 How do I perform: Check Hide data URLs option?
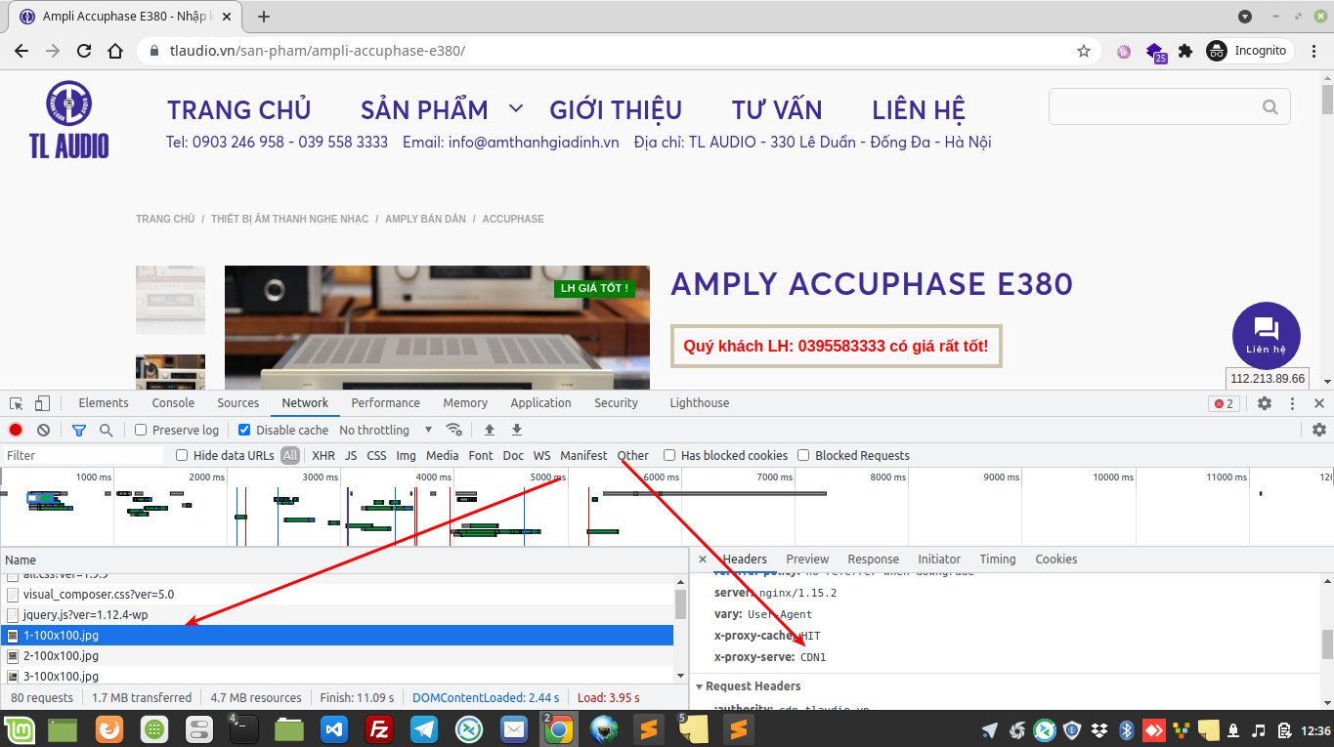[x=182, y=455]
